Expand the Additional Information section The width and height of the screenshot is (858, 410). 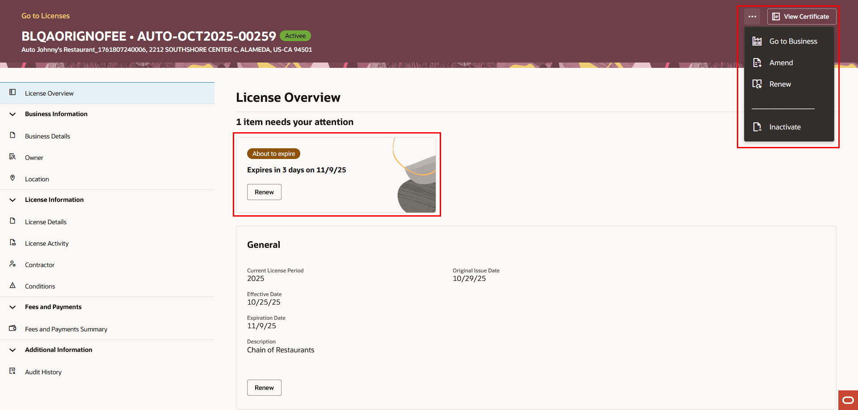pyautogui.click(x=13, y=350)
